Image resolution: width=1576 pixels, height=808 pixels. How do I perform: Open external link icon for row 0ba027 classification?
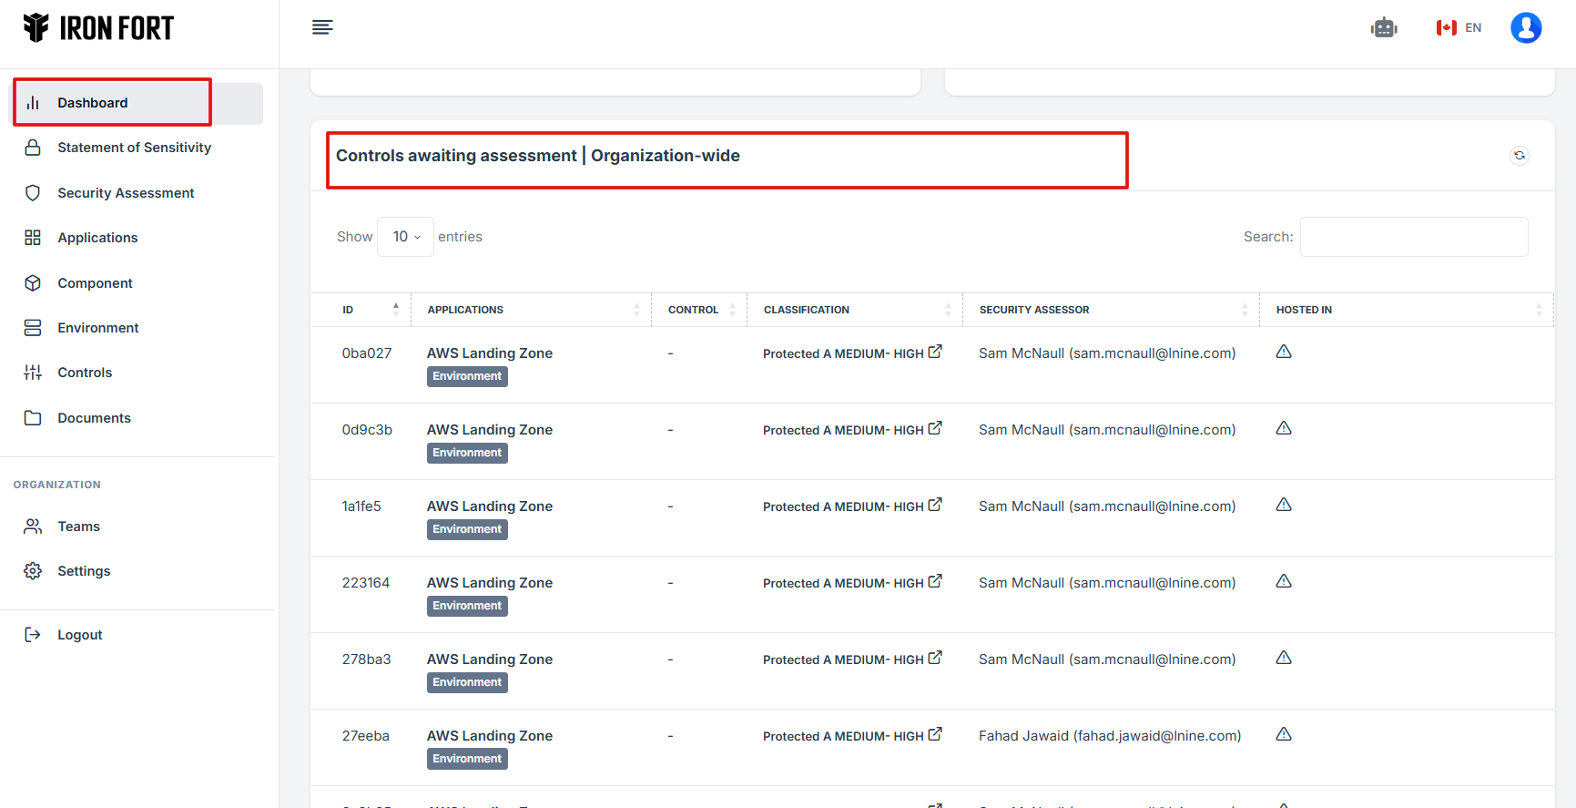(x=935, y=352)
